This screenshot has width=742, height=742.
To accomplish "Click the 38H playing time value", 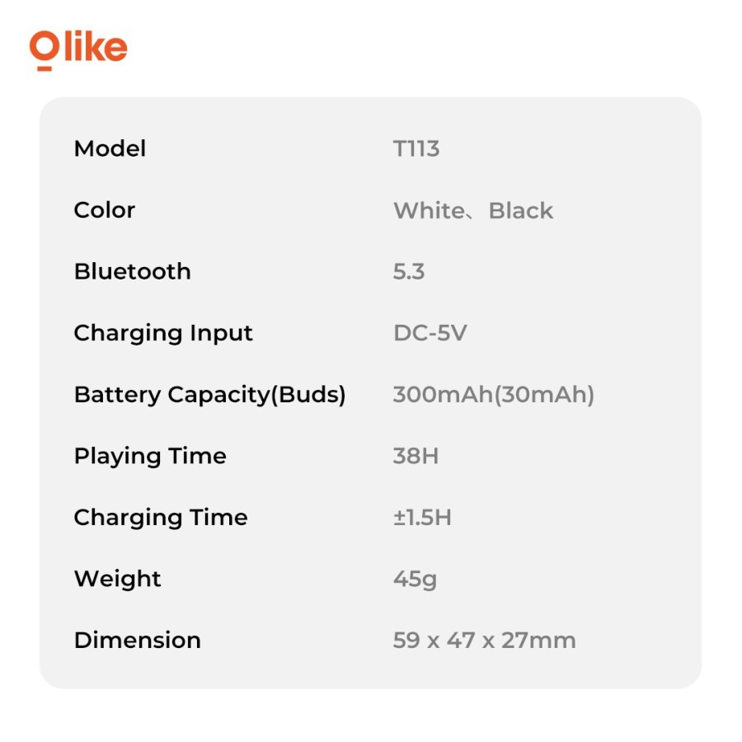I will point(416,456).
